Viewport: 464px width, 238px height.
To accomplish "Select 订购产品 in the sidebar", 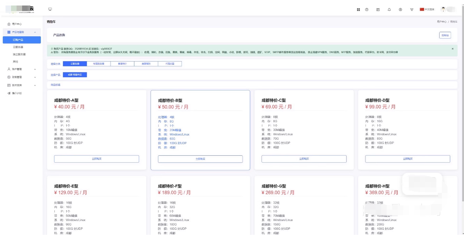I will [x=22, y=40].
